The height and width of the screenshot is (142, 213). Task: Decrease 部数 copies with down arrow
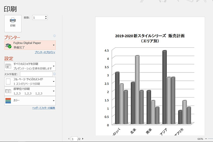(46, 19)
